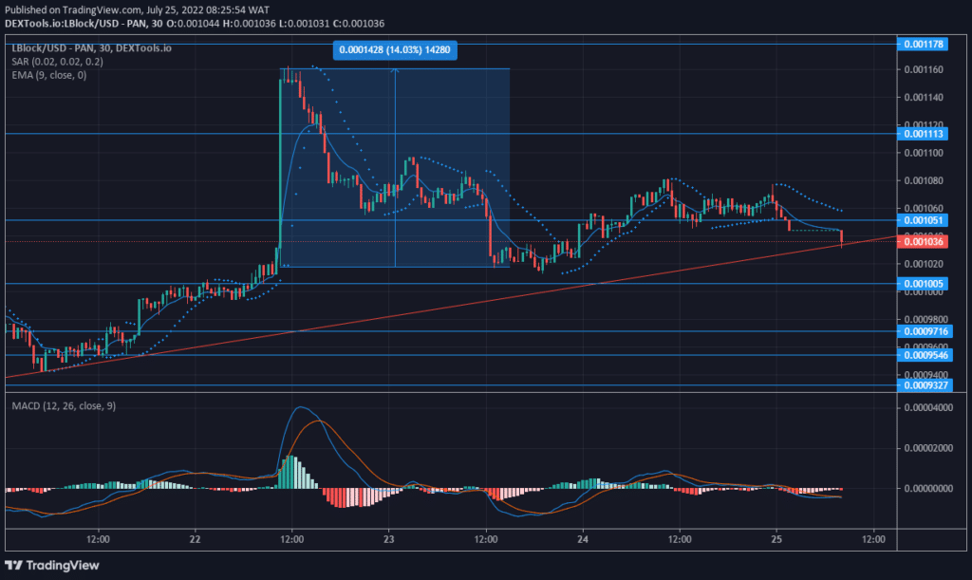Select the SAR (0.02, 0.02, 0.2) indicator label
This screenshot has height=580, width=972.
58,62
